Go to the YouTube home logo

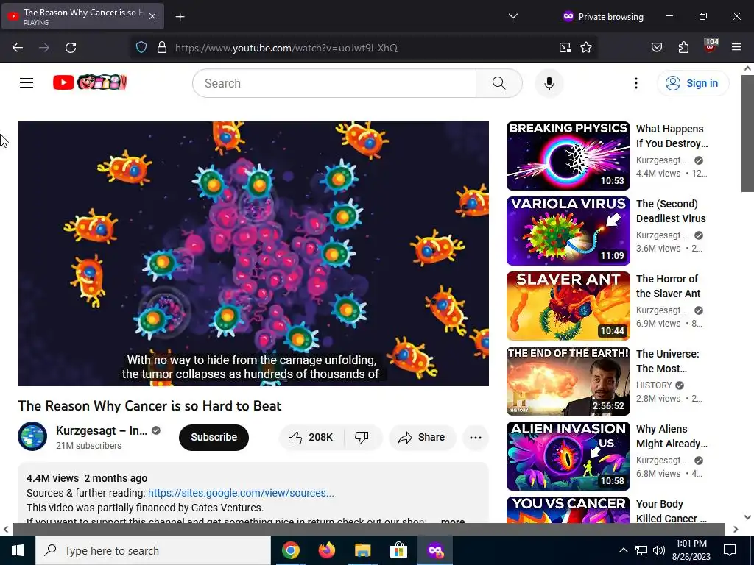(90, 82)
